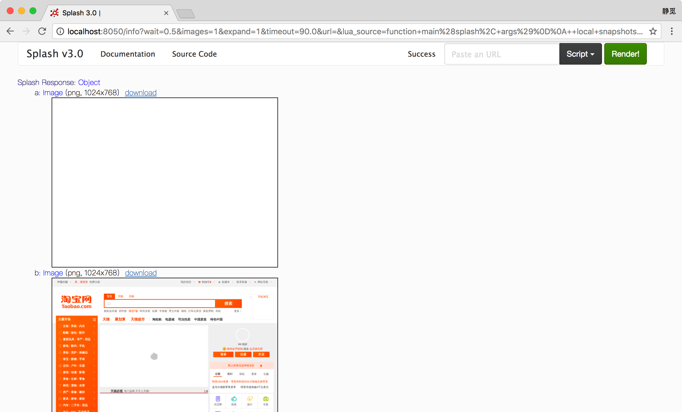Close the Splash 3.0 tab

coord(166,13)
